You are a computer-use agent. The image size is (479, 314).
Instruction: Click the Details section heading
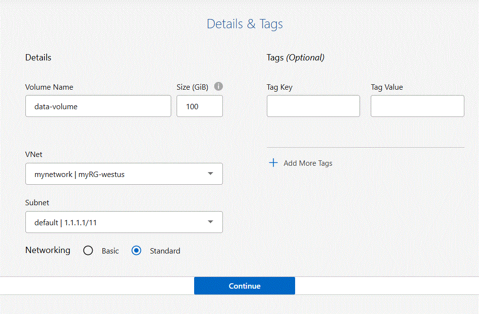tap(38, 57)
